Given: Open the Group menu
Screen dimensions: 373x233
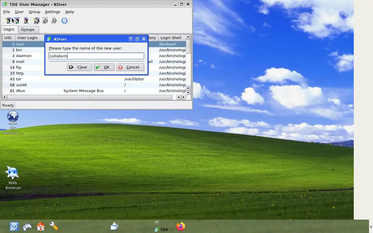Looking at the screenshot, I should pyautogui.click(x=34, y=12).
